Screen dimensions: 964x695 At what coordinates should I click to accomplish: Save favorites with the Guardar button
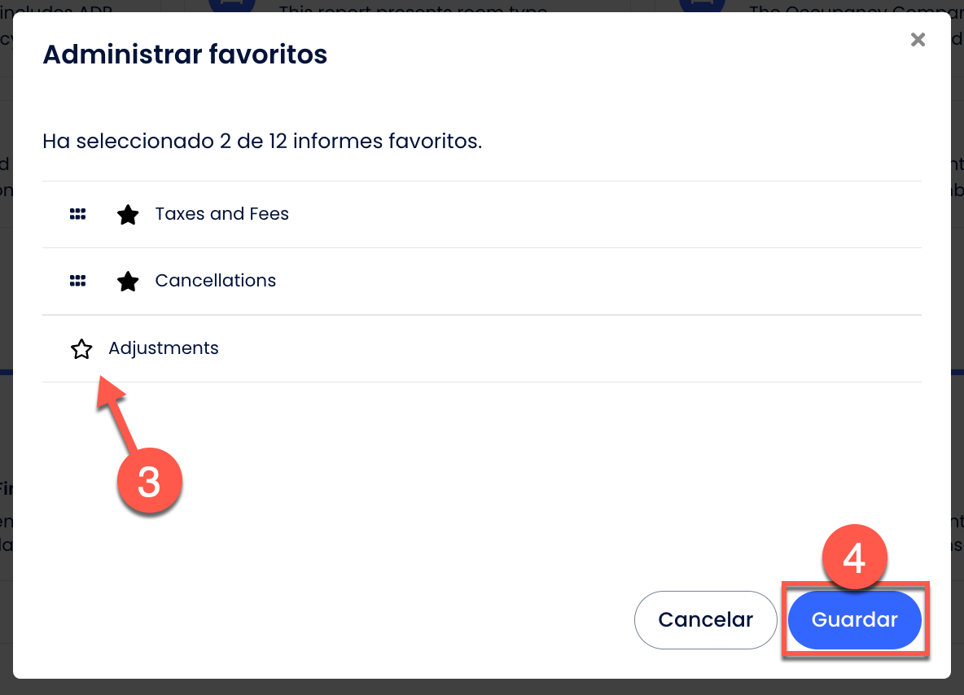854,619
